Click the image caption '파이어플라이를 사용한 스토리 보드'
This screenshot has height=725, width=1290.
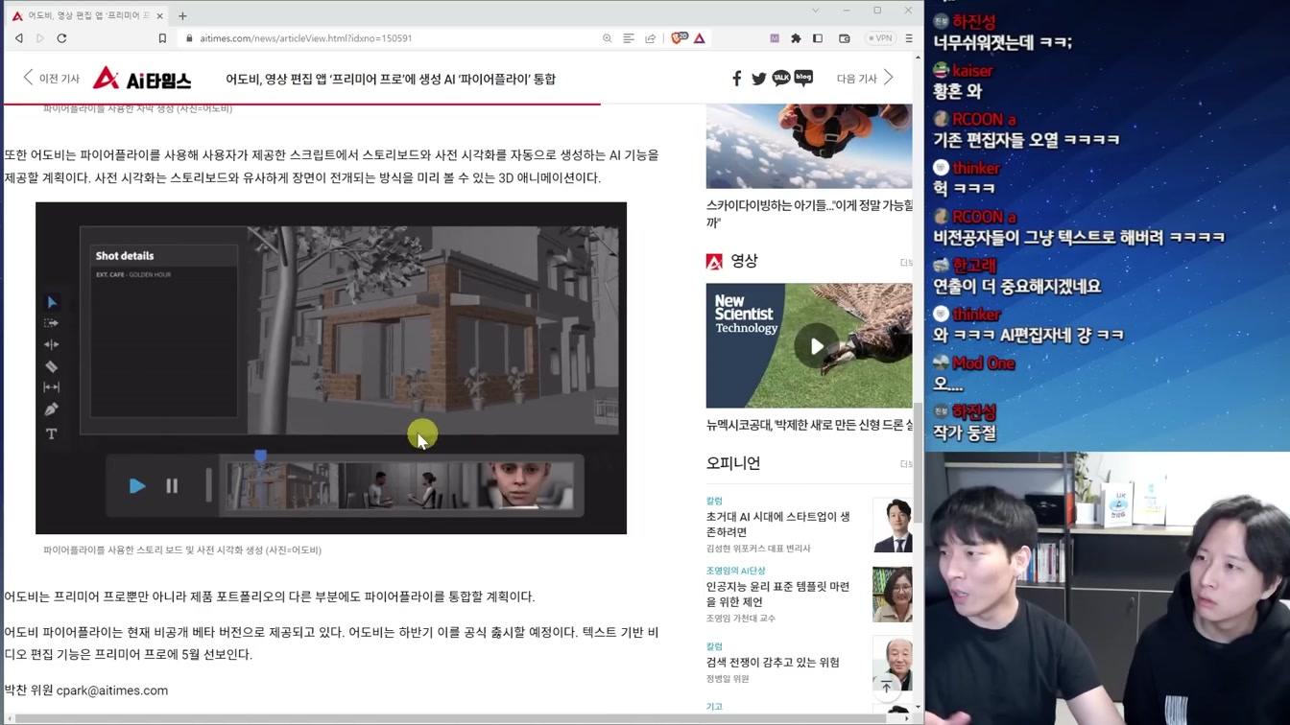[x=182, y=550]
